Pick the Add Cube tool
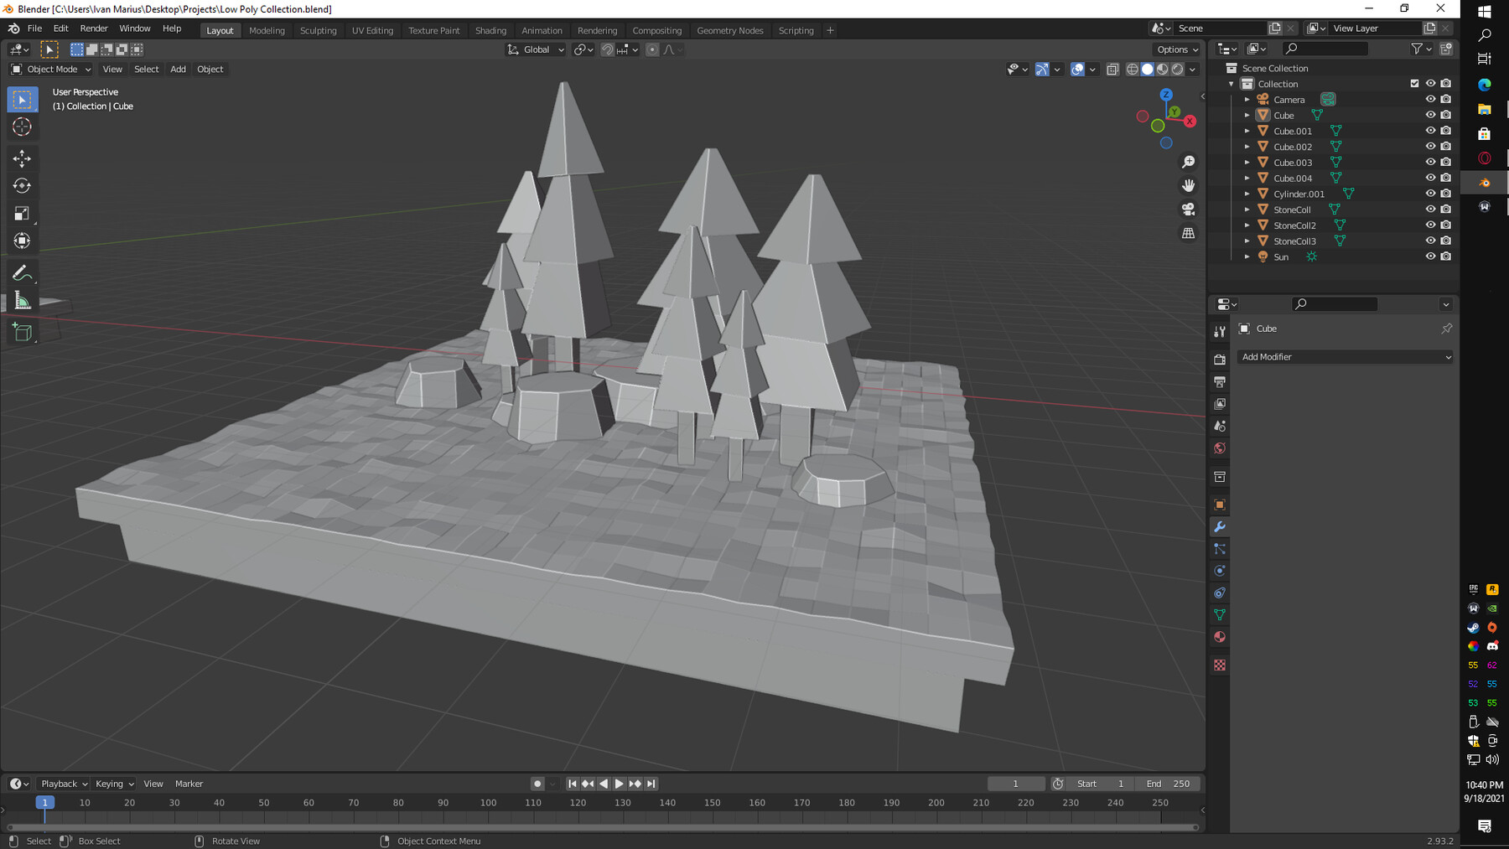Viewport: 1509px width, 849px height. [x=23, y=333]
